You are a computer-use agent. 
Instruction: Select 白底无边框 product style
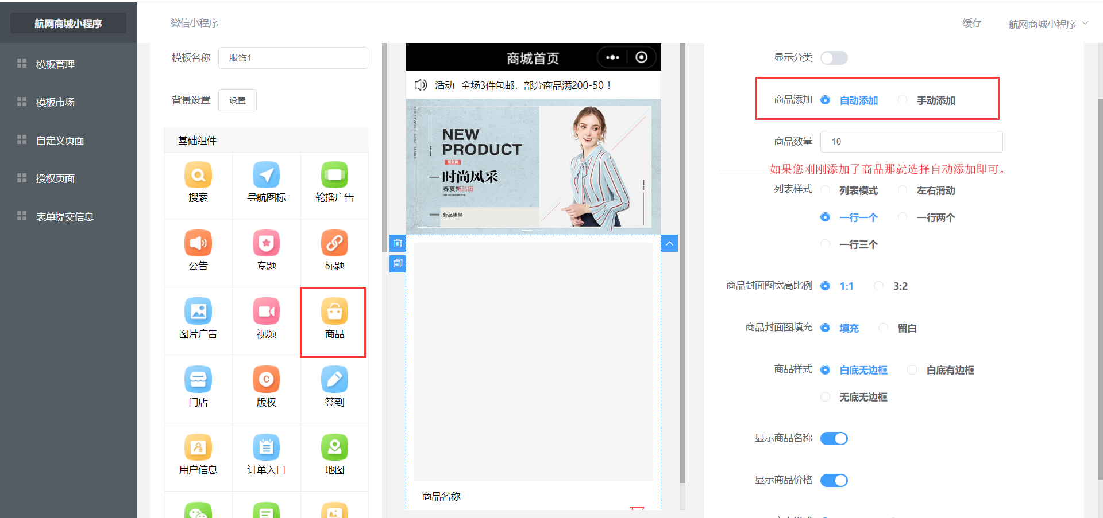(854, 370)
